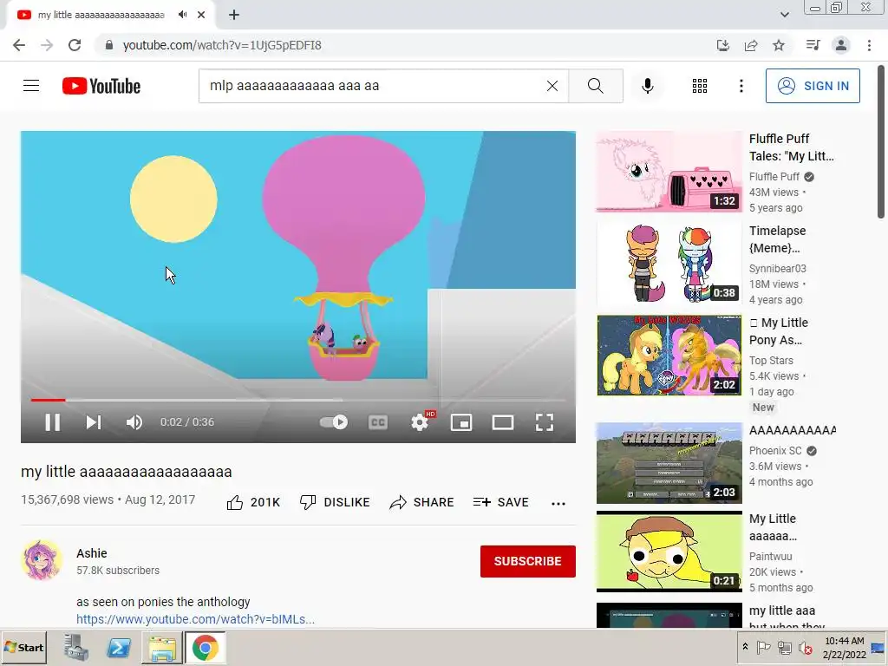This screenshot has width=888, height=666.
Task: Open the Timelapse {Meme} video title
Action: tap(777, 239)
